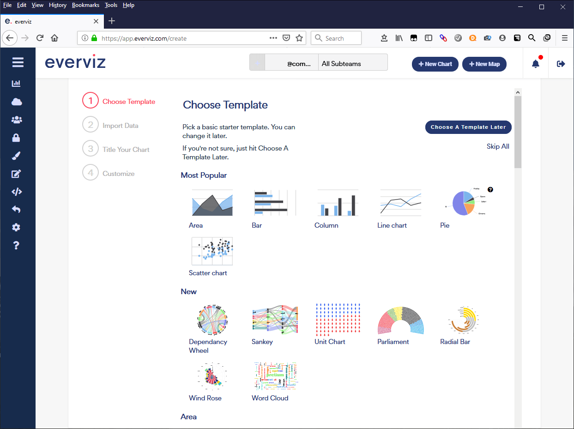Click the logout icon top right
This screenshot has width=574, height=429.
pos(560,64)
